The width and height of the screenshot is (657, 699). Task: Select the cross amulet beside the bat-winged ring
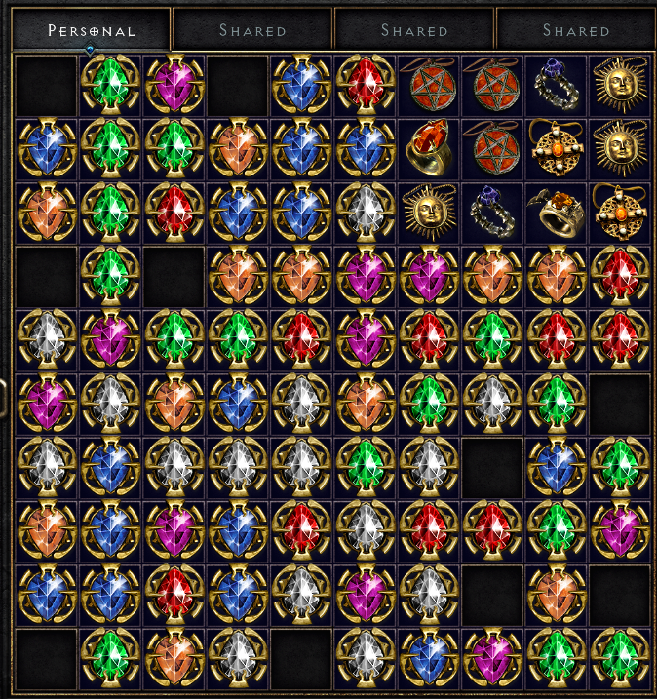(x=620, y=212)
